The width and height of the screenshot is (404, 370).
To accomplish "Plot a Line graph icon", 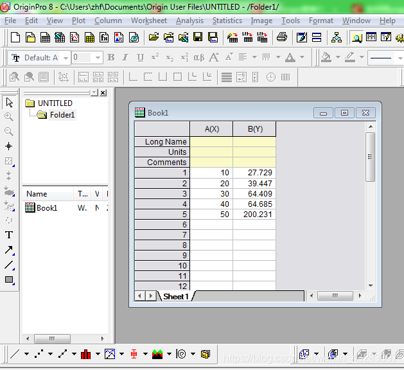I will [15, 354].
